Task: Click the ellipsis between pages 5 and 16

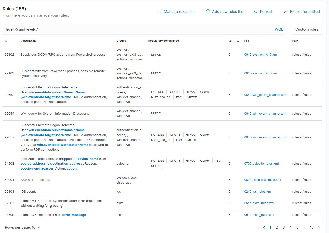Action: 304,227
